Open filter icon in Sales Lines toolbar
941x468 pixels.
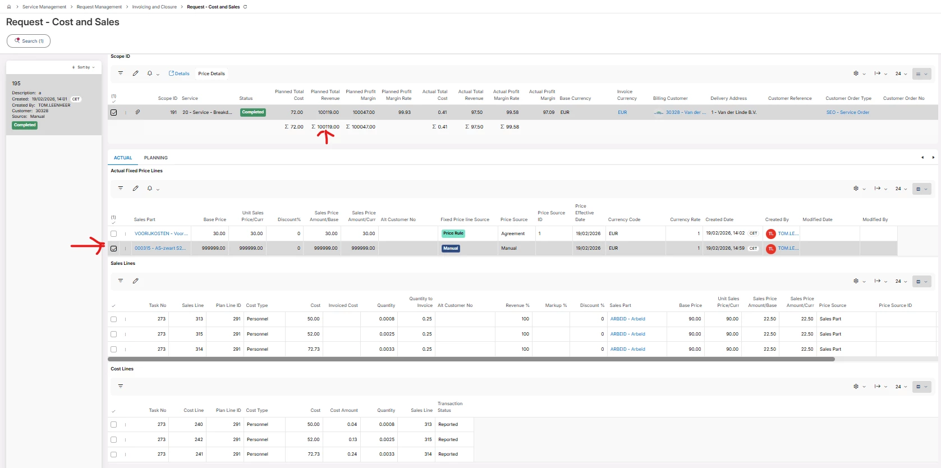[x=121, y=281]
